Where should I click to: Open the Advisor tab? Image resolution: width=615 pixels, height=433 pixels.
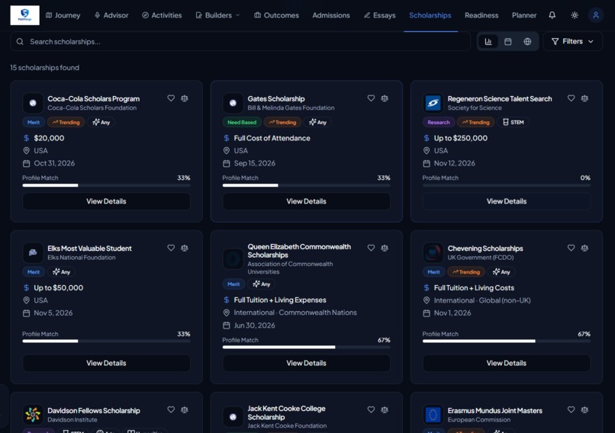click(x=111, y=15)
